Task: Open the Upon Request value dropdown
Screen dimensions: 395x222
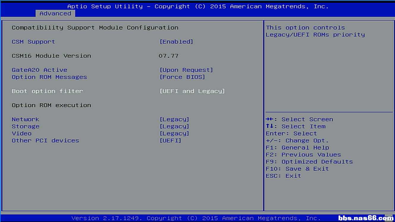Action: point(186,70)
